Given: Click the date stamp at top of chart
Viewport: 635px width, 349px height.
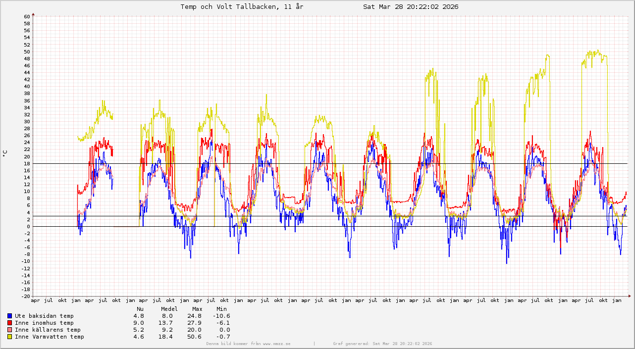Looking at the screenshot, I should 410,7.
